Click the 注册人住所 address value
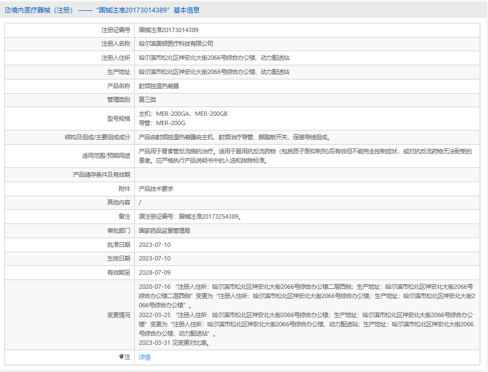This screenshot has height=372, width=488. (x=214, y=58)
